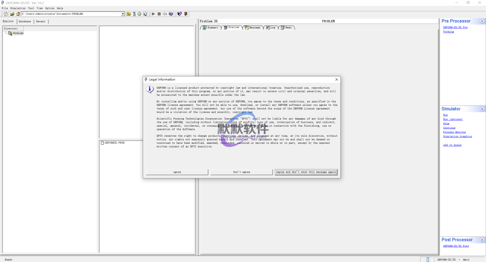Click the home directory toolbar icon
The image size is (486, 262).
(x=18, y=14)
